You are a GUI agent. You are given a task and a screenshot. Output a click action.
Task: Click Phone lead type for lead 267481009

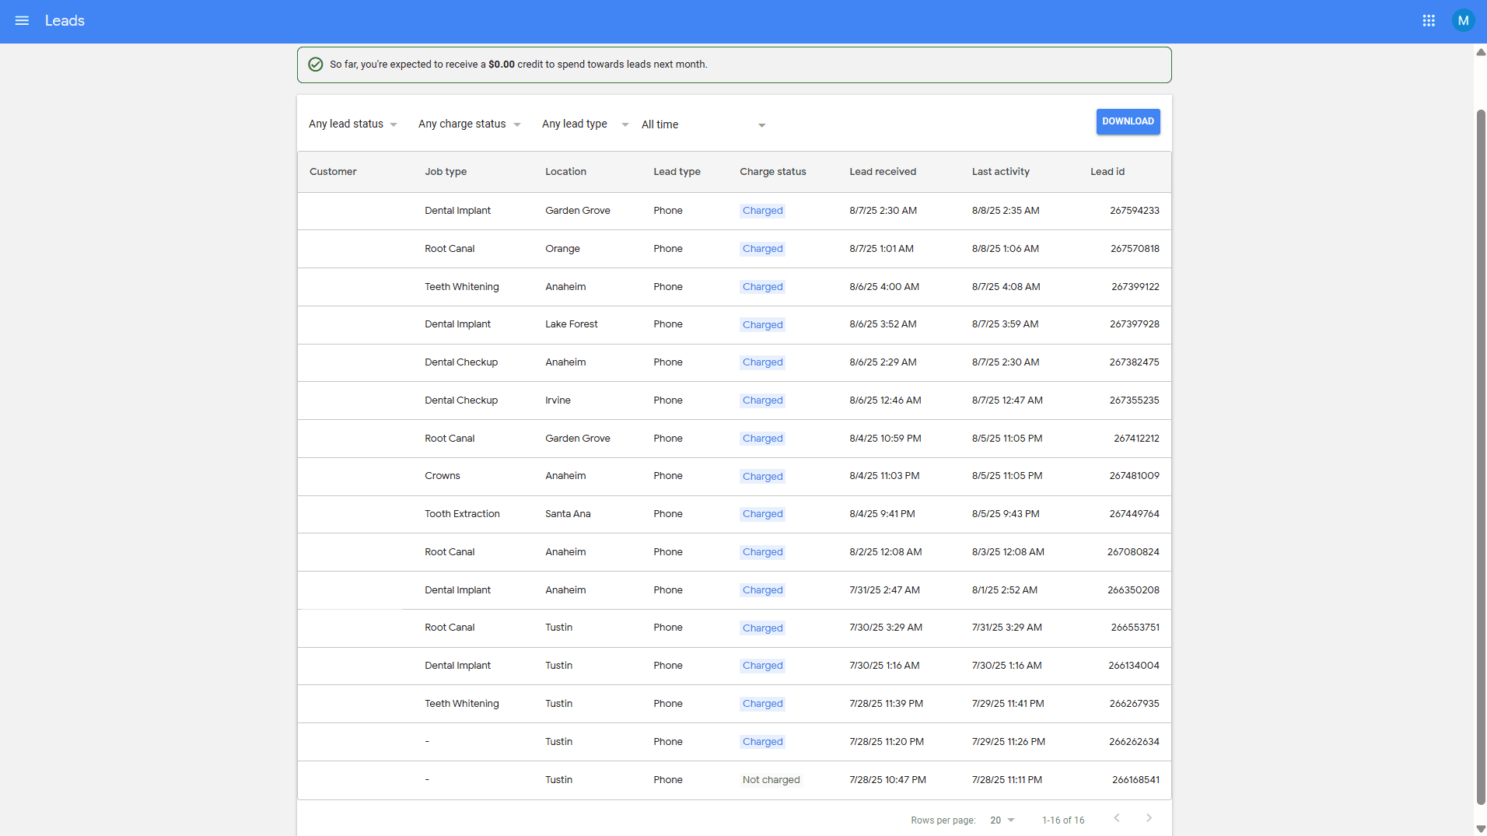(x=667, y=476)
